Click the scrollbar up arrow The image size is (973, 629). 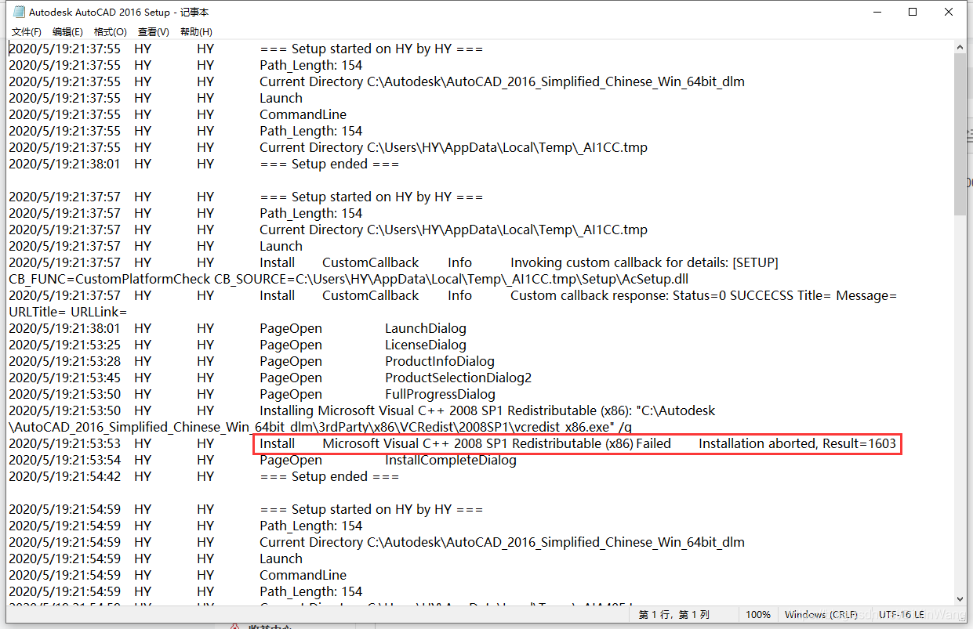[960, 45]
